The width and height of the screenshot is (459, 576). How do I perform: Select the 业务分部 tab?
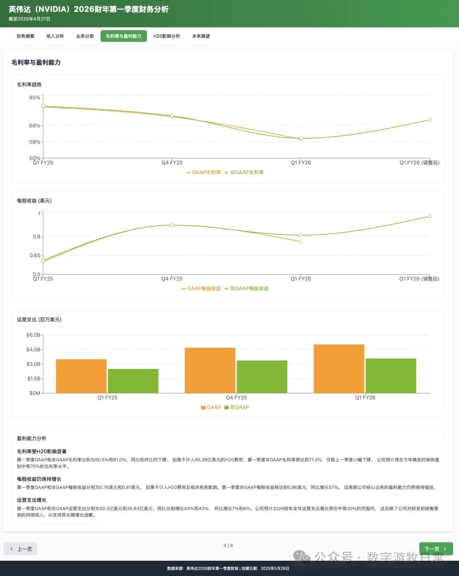pyautogui.click(x=85, y=36)
